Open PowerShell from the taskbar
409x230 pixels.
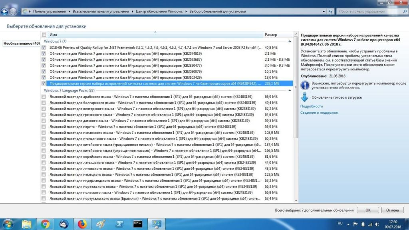(x=119, y=224)
